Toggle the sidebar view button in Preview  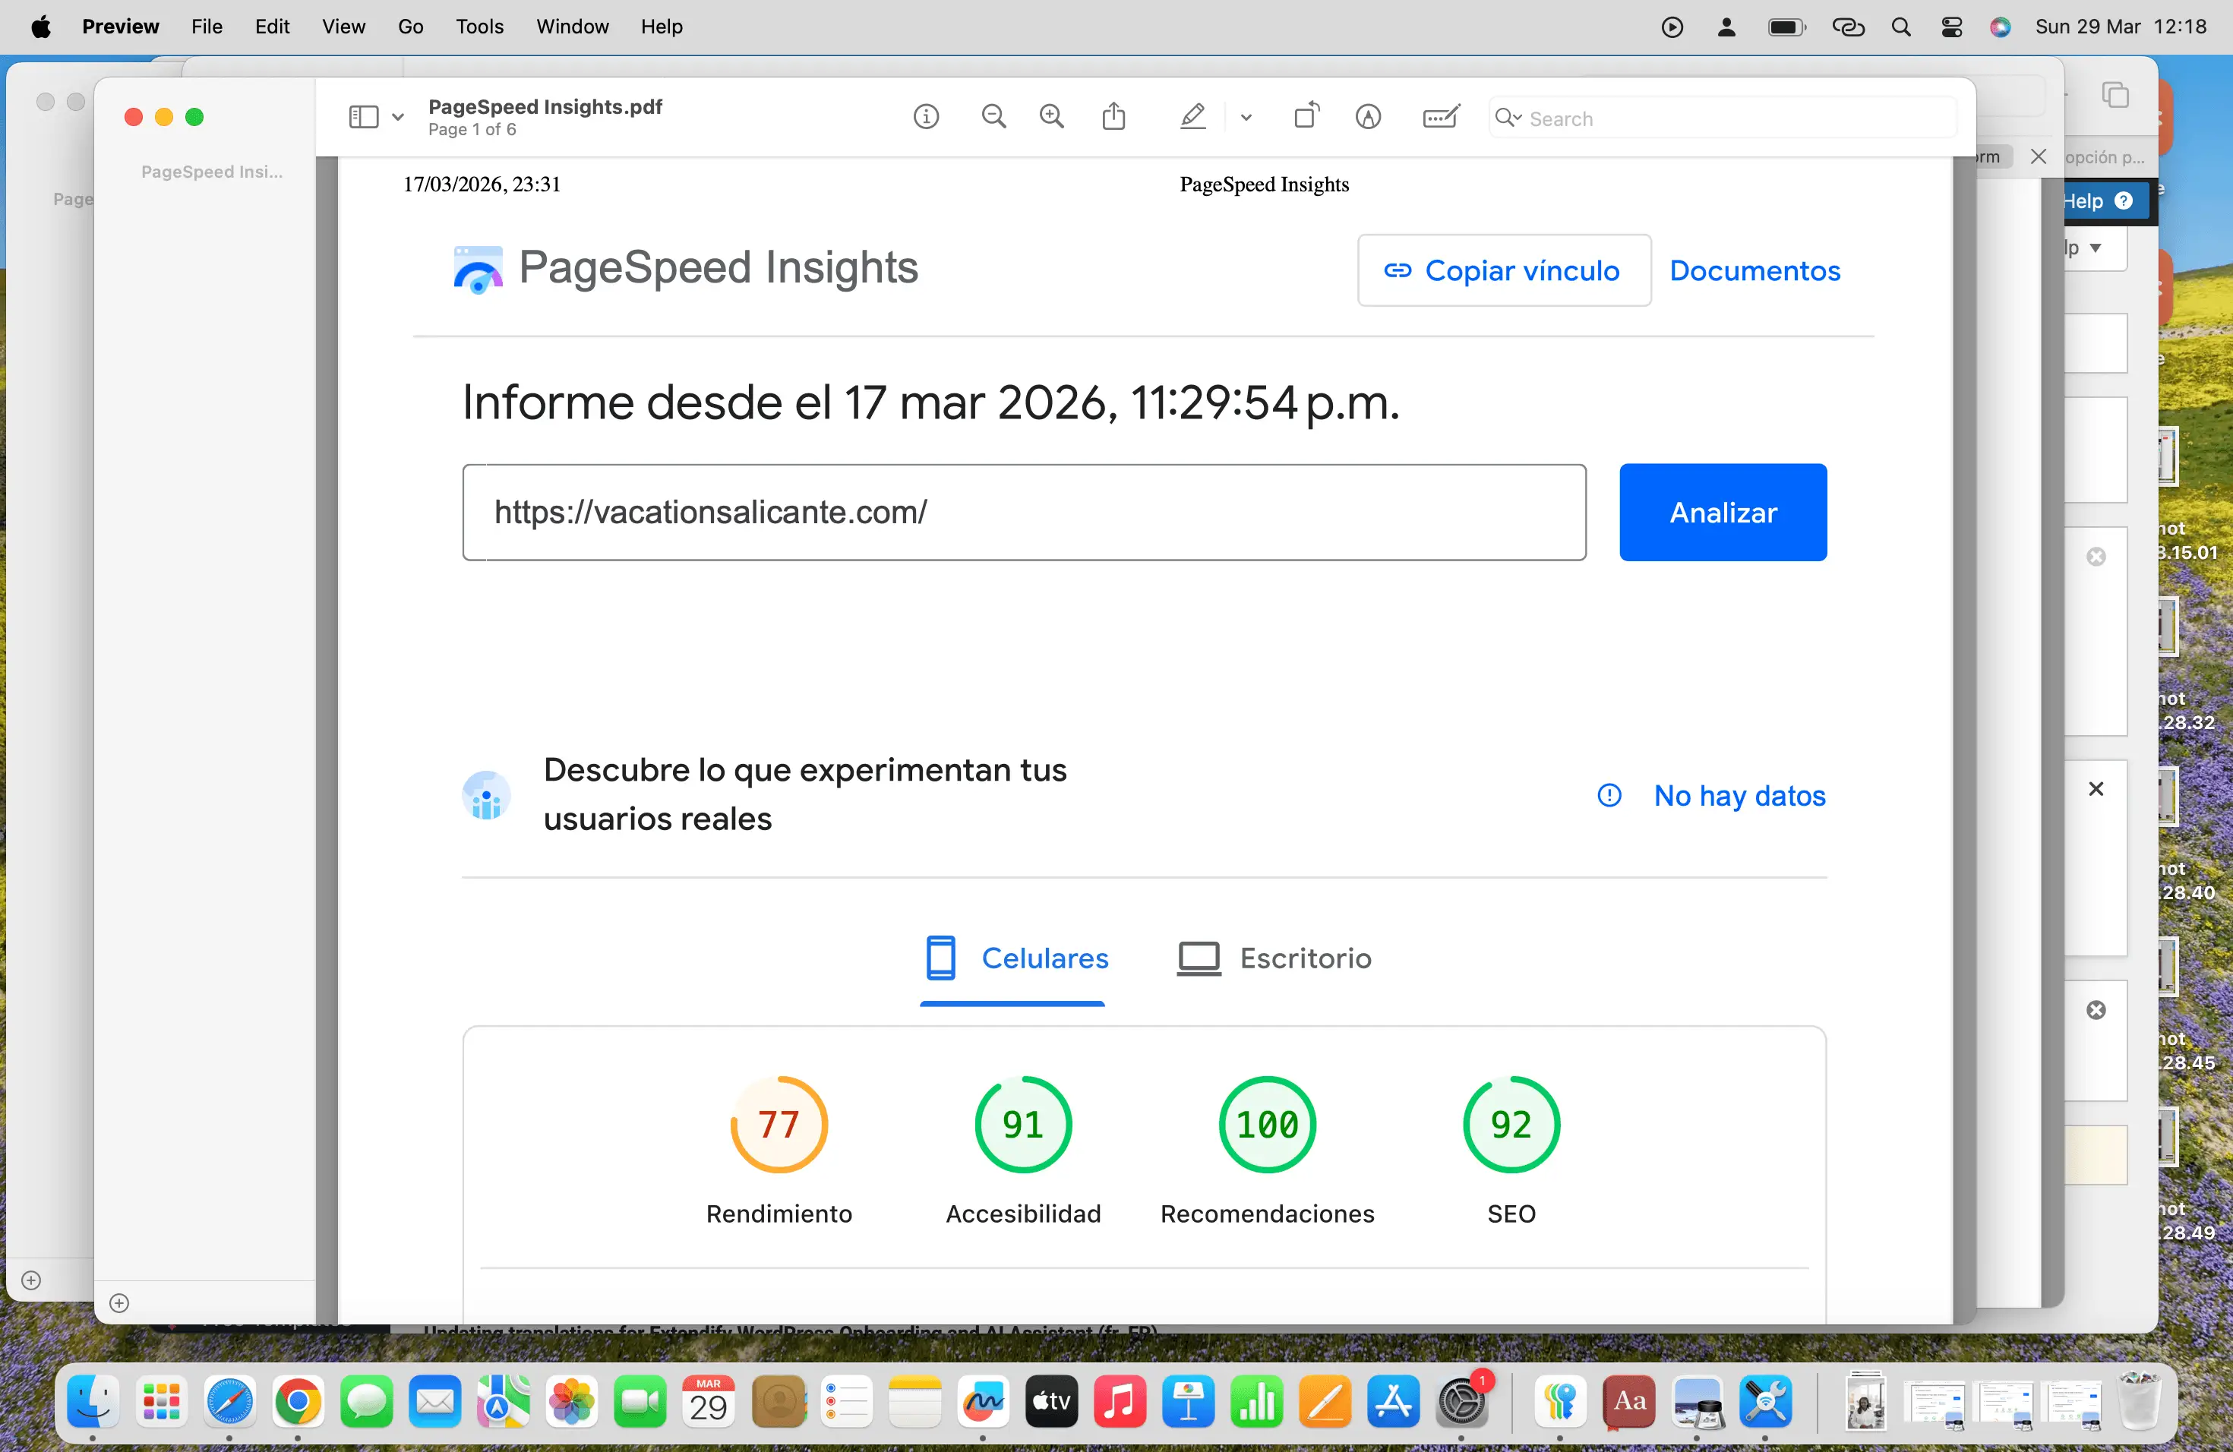pyautogui.click(x=363, y=117)
